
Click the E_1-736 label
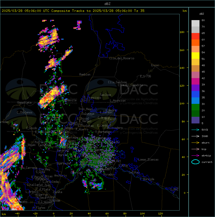[145, 76]
